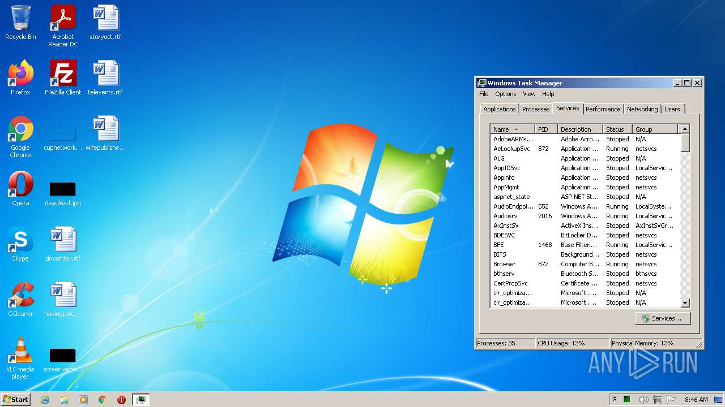Open Firefox from the desktop
This screenshot has height=407, width=725.
pyautogui.click(x=20, y=78)
